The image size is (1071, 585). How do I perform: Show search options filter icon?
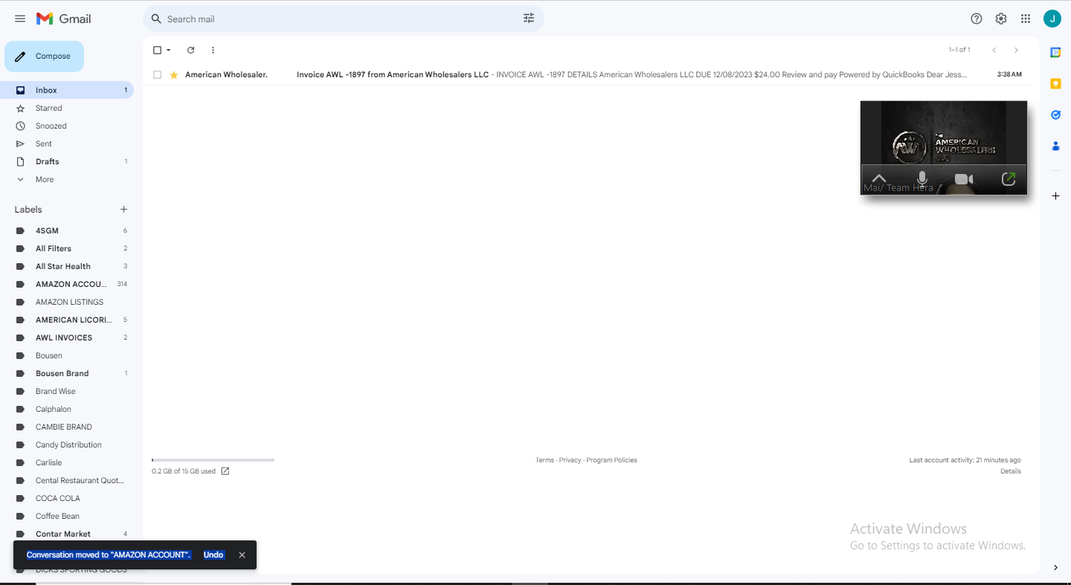click(x=529, y=19)
